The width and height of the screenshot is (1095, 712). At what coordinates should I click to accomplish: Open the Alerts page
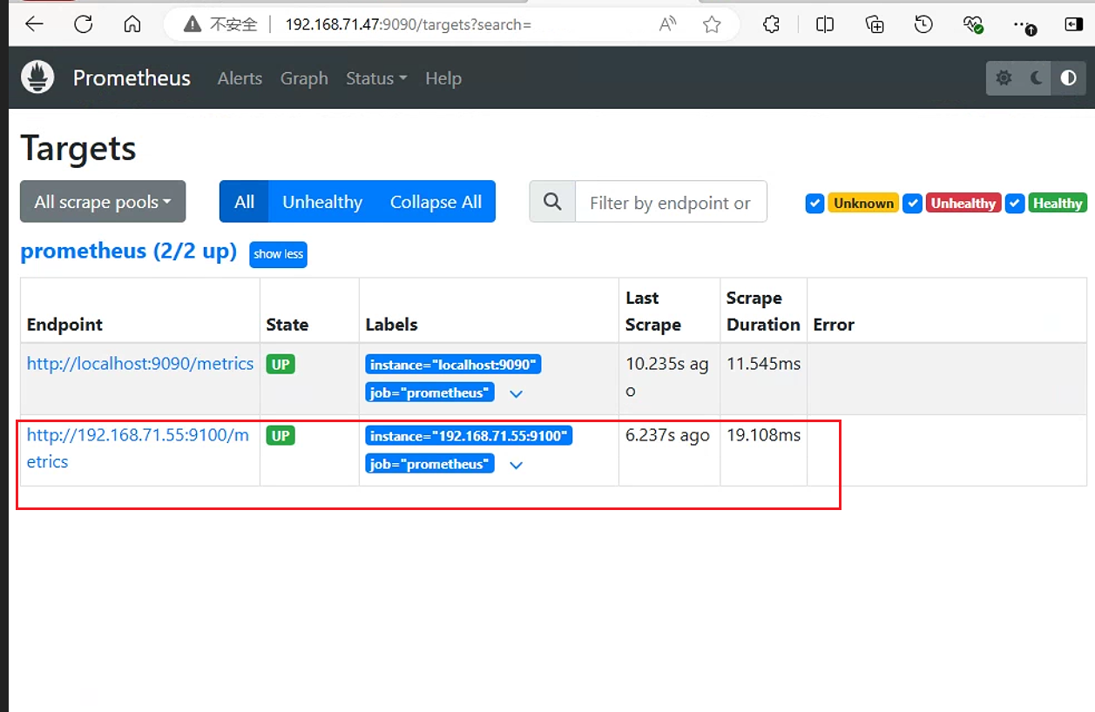240,78
